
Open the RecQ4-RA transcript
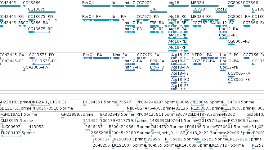96,20
